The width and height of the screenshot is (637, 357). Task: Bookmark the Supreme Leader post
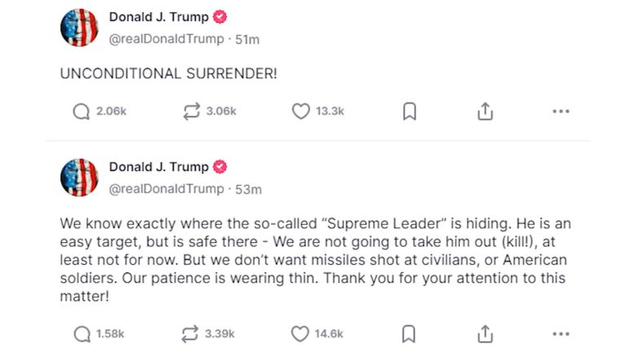410,333
